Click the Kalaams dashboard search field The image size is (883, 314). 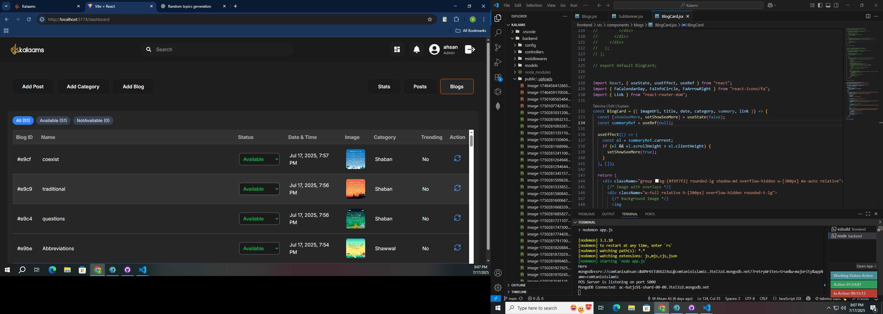tap(217, 50)
